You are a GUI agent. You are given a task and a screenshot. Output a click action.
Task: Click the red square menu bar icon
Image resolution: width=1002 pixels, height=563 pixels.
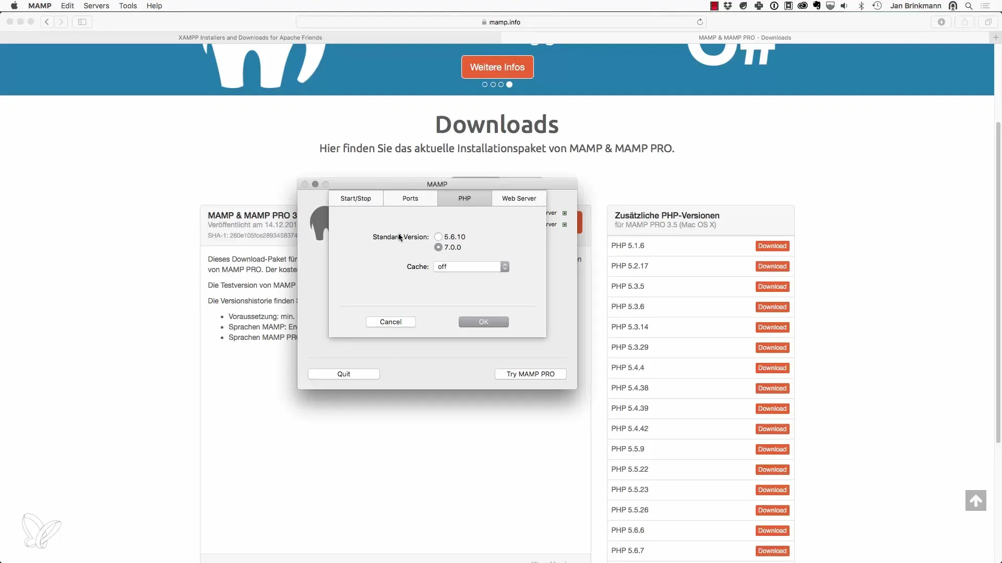714,6
